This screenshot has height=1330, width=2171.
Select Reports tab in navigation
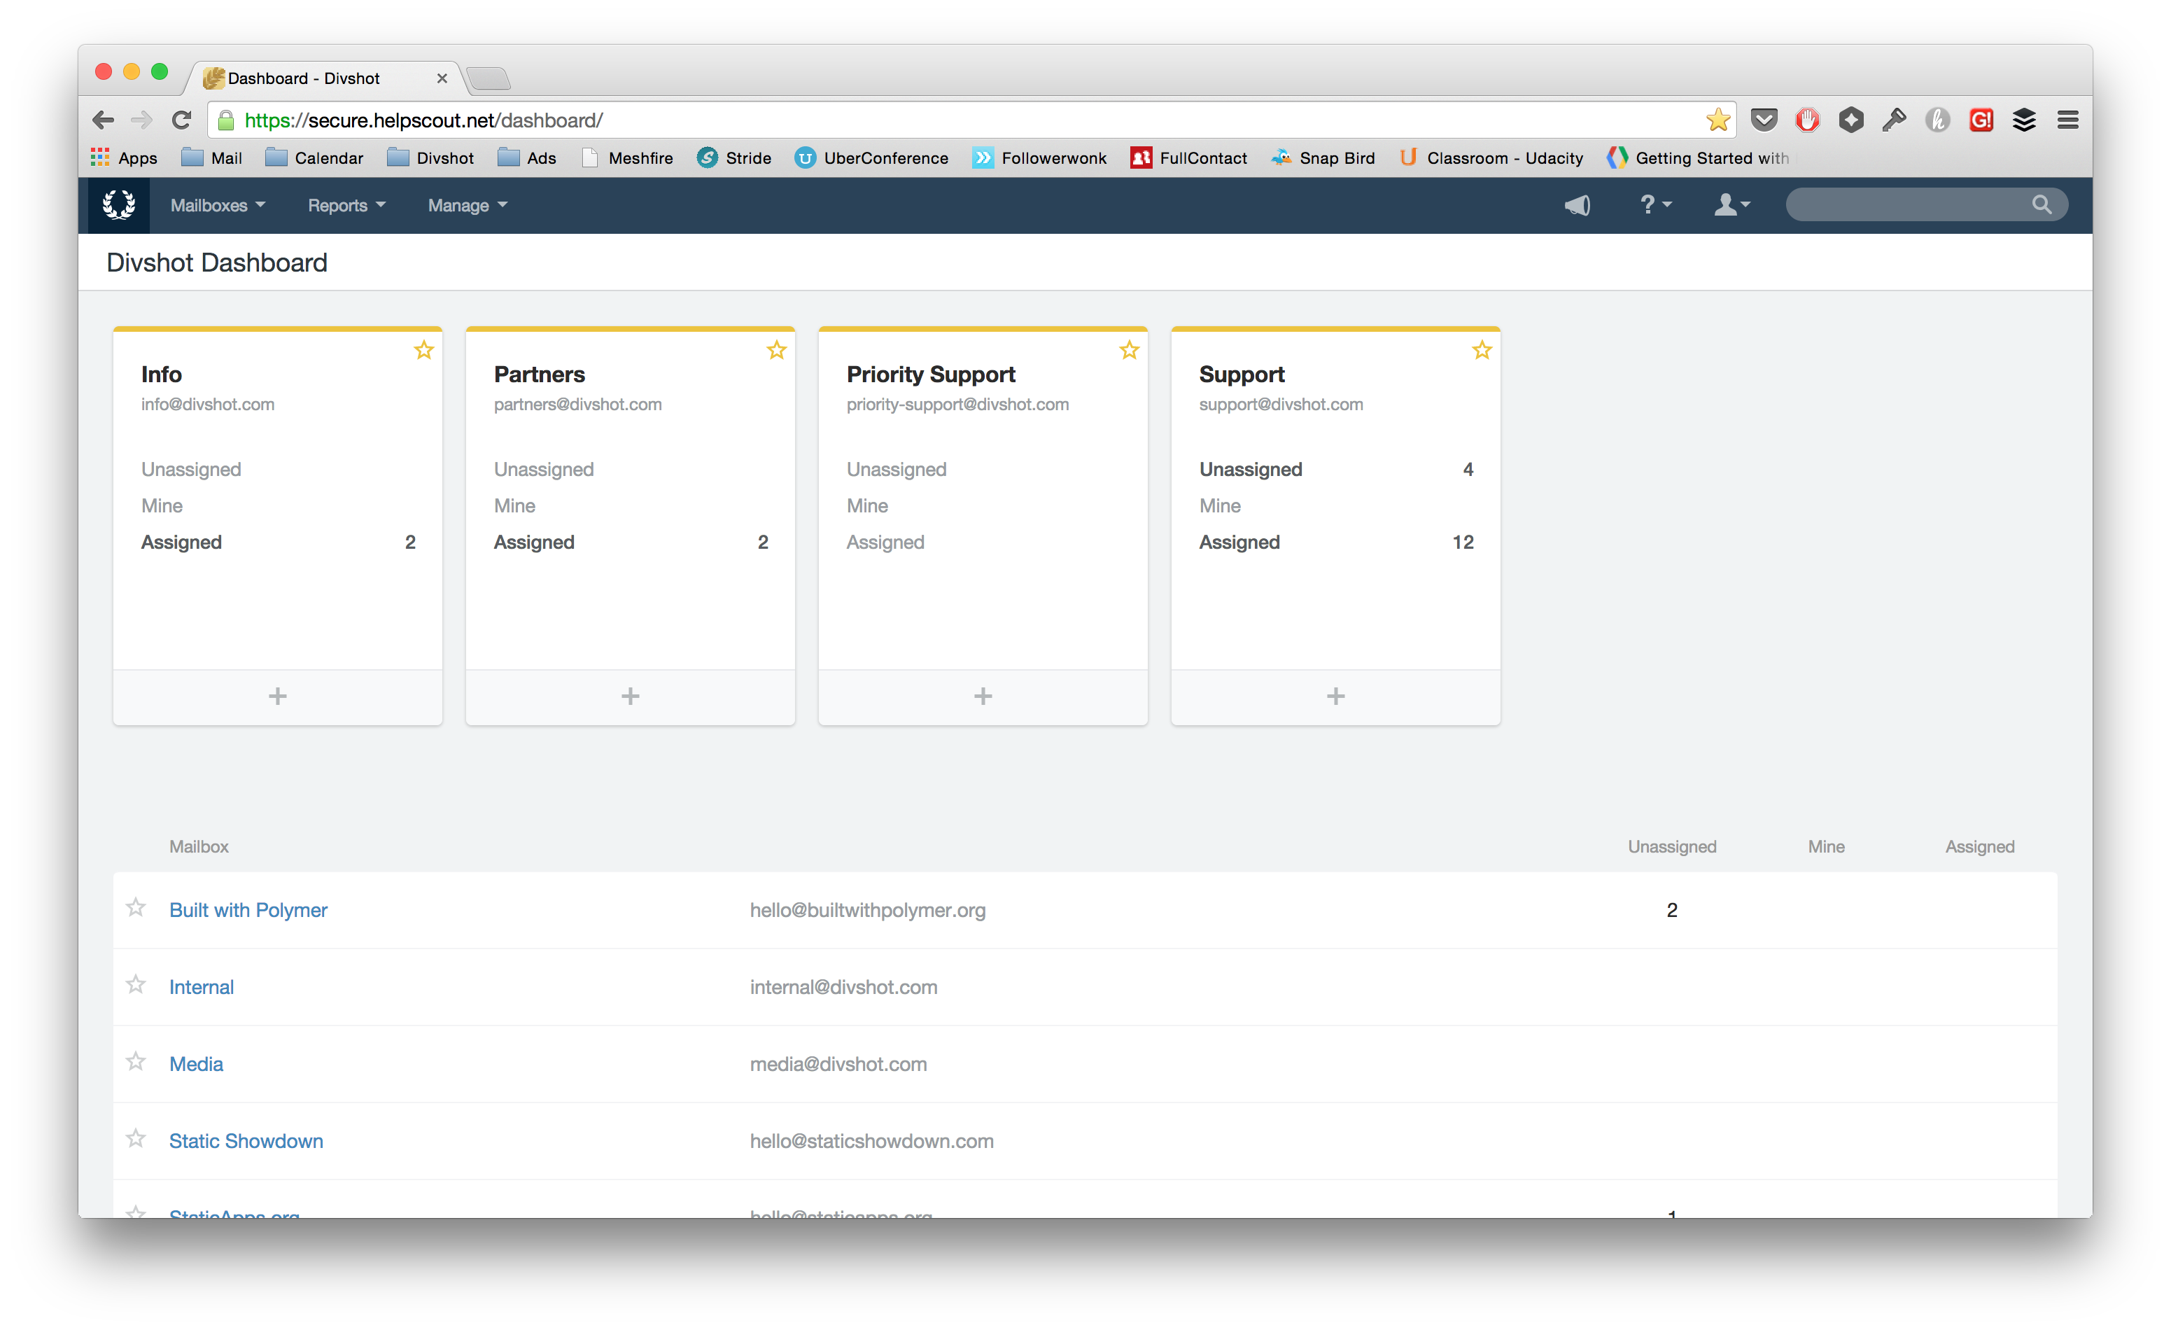coord(339,204)
